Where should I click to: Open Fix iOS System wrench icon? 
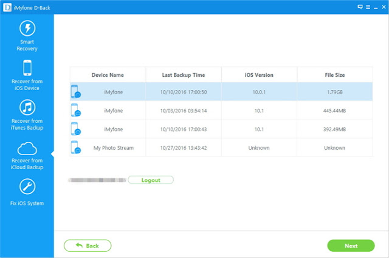(x=27, y=186)
